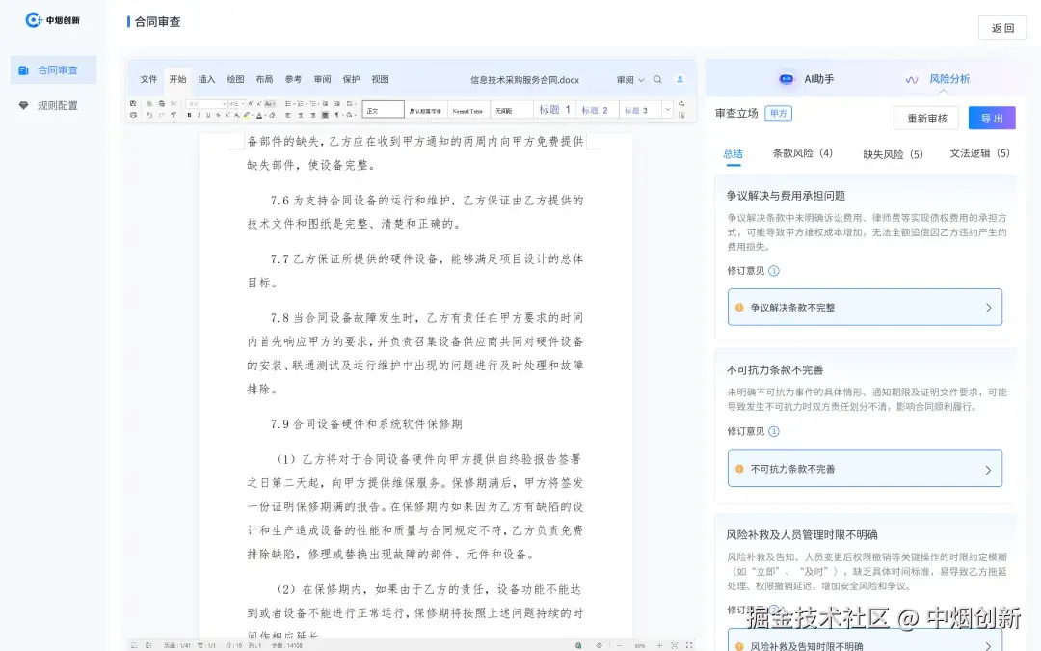The image size is (1041, 651).
Task: Open the document search magnifier
Action: 657,79
